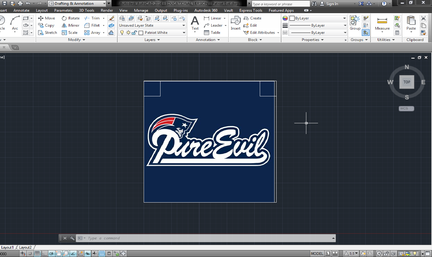Click the TOP face of the ViewCube
Screen dimensions: 432x257
point(407,82)
